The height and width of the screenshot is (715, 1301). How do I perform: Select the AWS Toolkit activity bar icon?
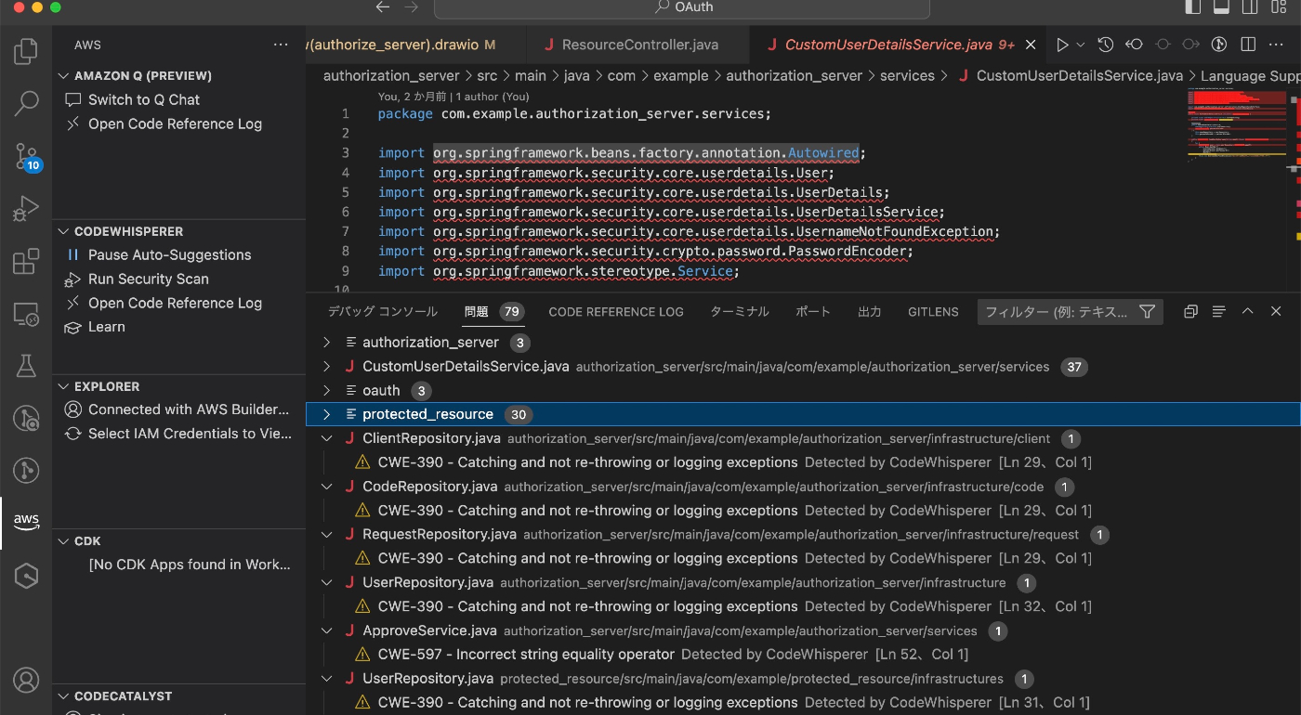26,523
